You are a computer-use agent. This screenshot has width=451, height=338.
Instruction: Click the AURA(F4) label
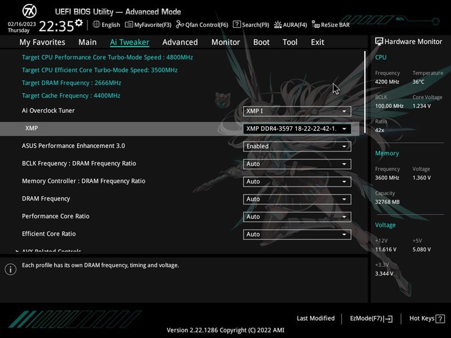295,25
